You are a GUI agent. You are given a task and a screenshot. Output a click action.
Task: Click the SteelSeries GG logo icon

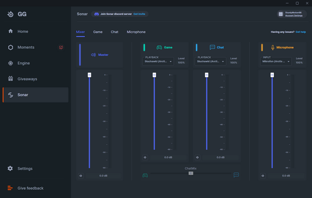10,14
